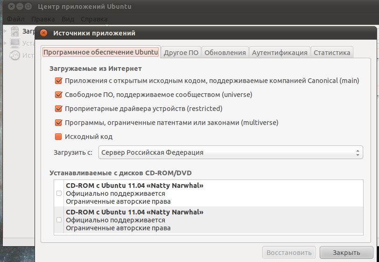
Task: Enable the Исходный код checkbox
Action: tap(58, 137)
